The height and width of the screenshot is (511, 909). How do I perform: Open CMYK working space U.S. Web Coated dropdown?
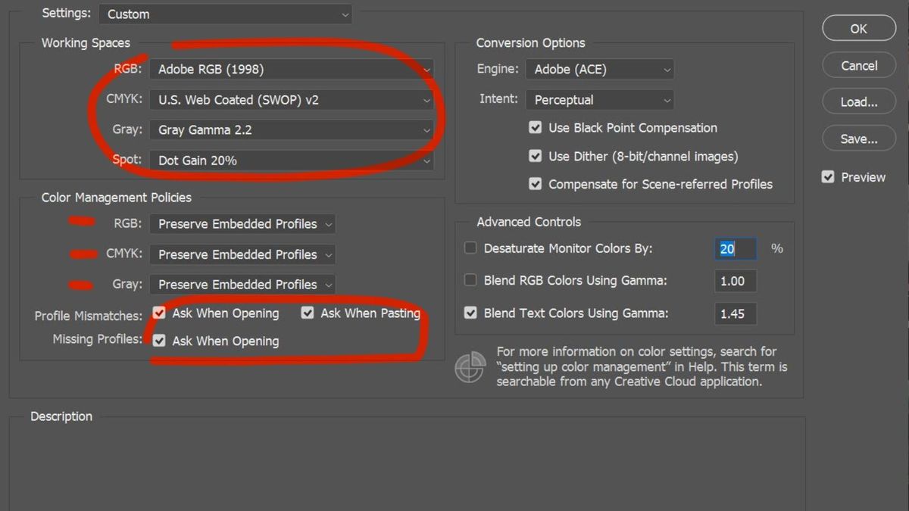(292, 99)
